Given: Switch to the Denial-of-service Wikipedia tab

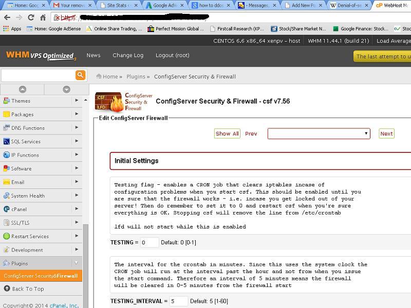Looking at the screenshot, I should [x=349, y=5].
